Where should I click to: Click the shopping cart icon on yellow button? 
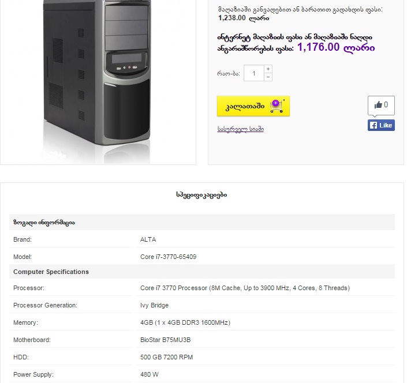277,106
